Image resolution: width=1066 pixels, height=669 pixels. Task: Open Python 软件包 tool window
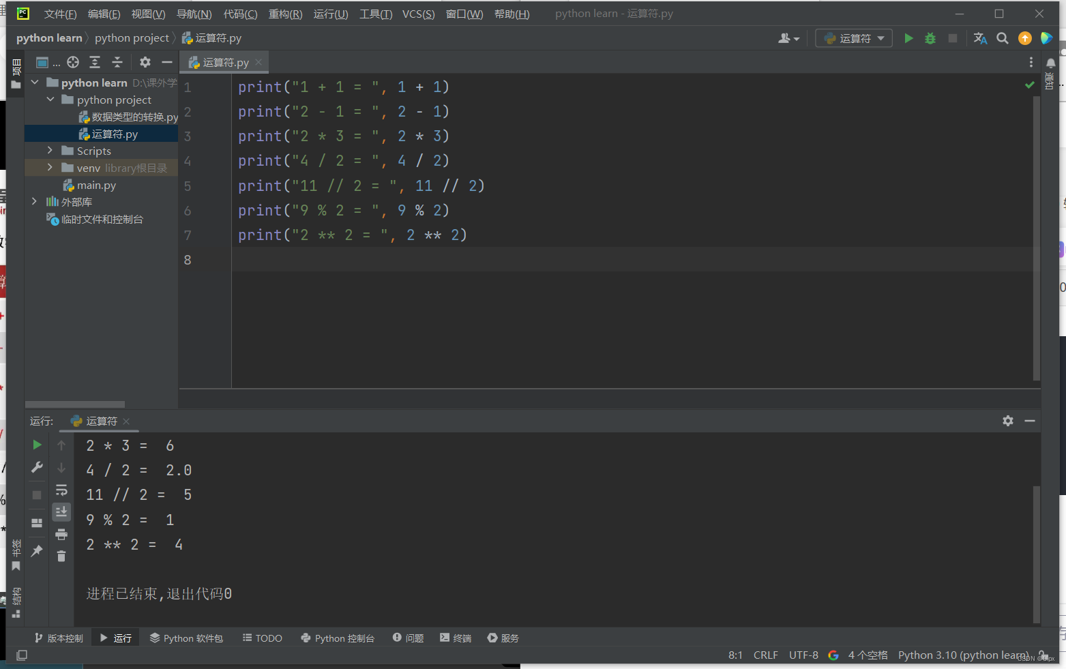pyautogui.click(x=186, y=638)
